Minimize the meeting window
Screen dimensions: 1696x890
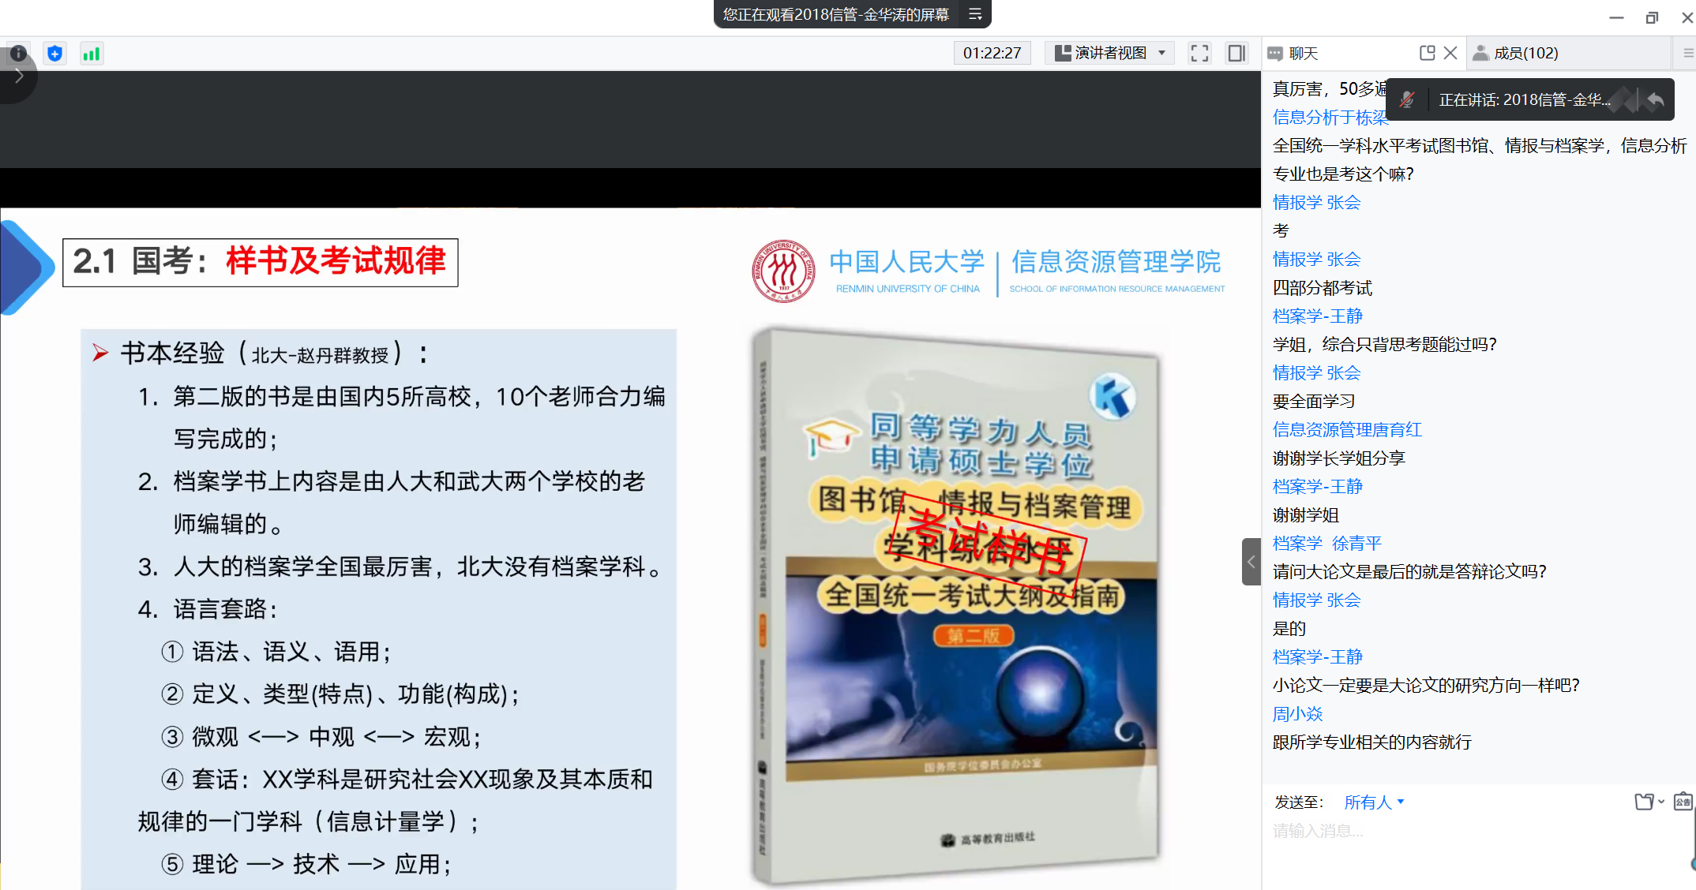point(1616,17)
